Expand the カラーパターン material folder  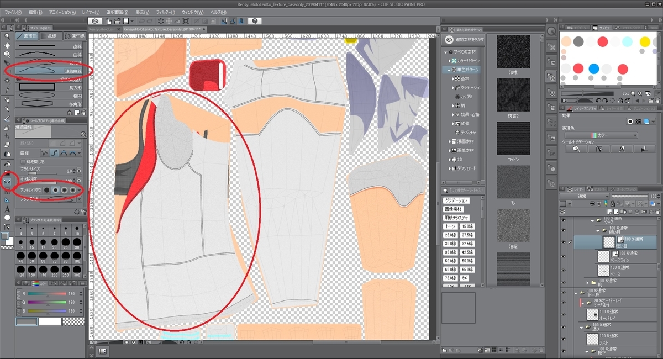point(449,61)
